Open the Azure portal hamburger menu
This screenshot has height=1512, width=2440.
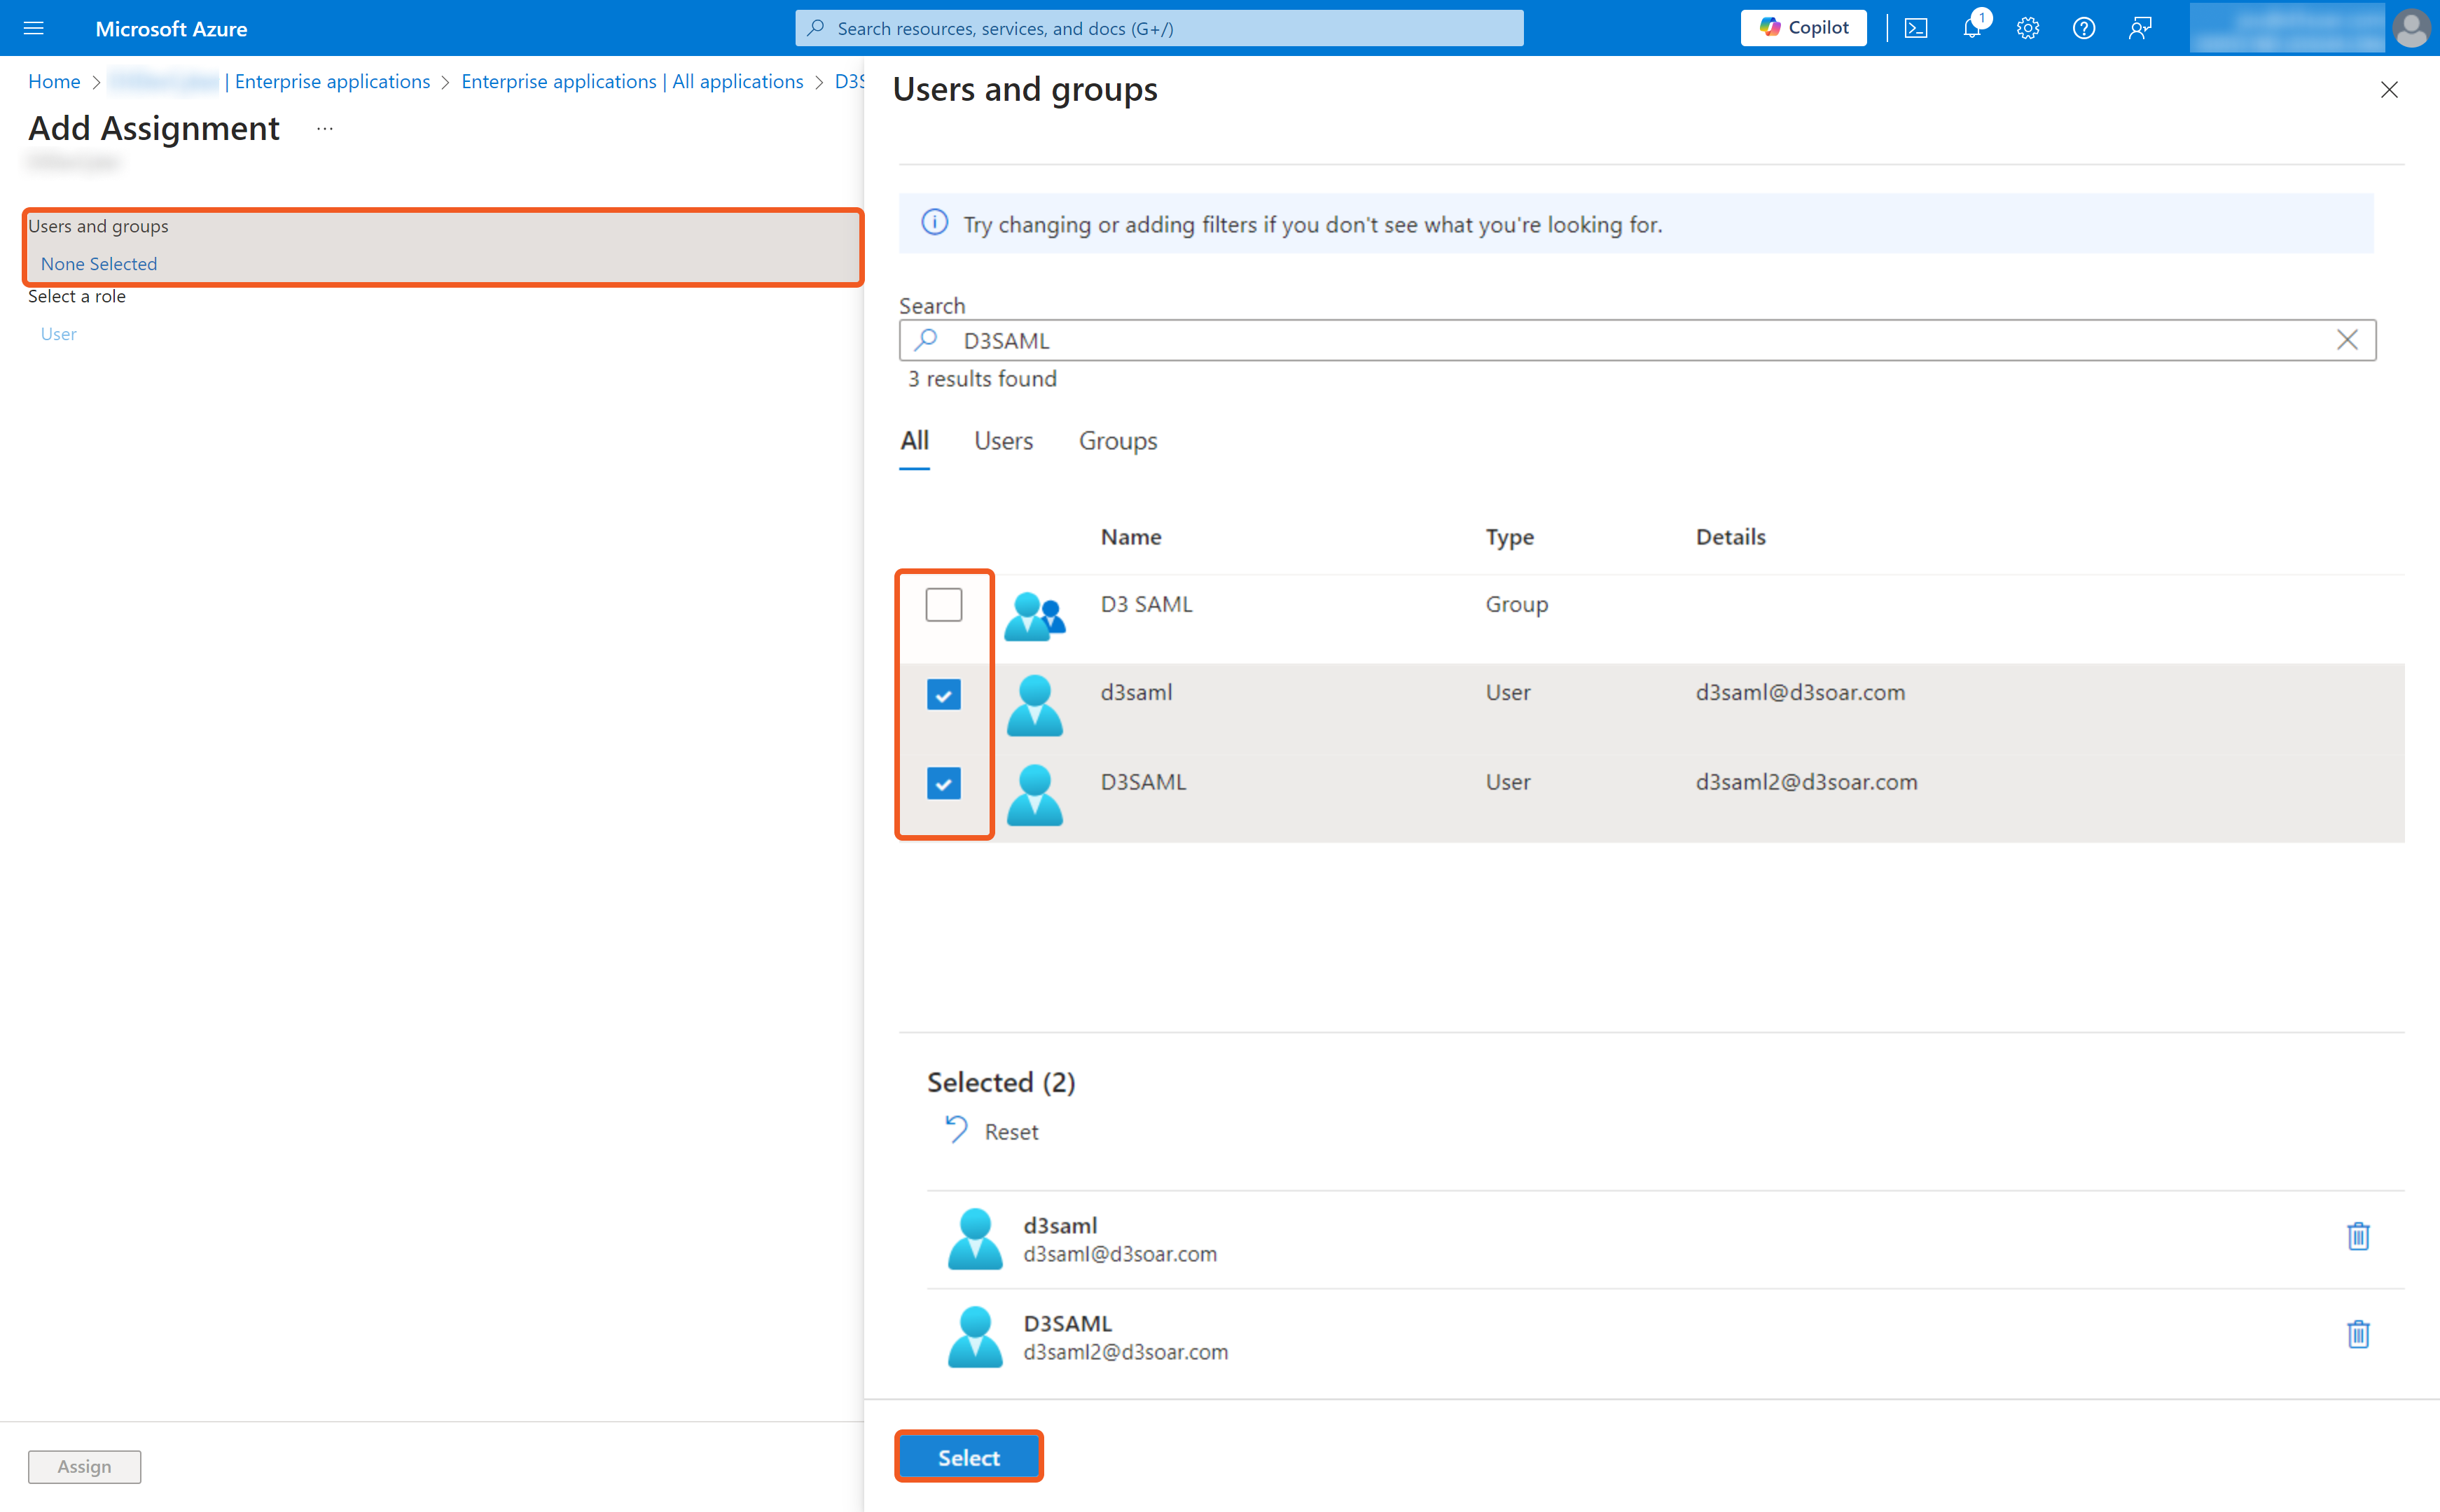tap(33, 28)
